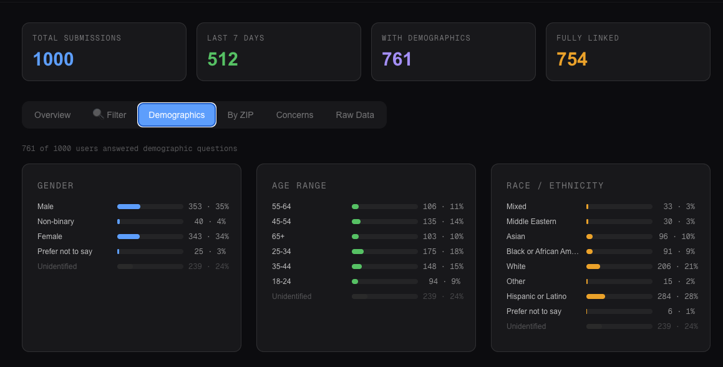Image resolution: width=723 pixels, height=367 pixels.
Task: Select the truncated Black or African Am… label
Action: pyautogui.click(x=543, y=252)
